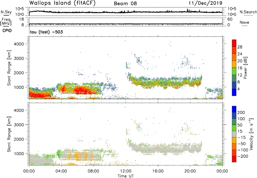
Task: Click the "Slant Range [km]" label of Power panel
Action: tap(9, 68)
